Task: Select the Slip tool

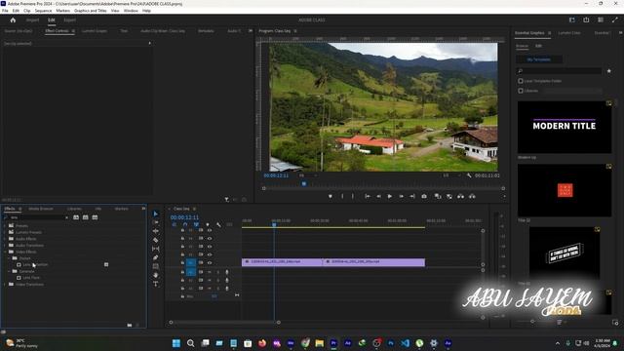Action: (x=156, y=249)
